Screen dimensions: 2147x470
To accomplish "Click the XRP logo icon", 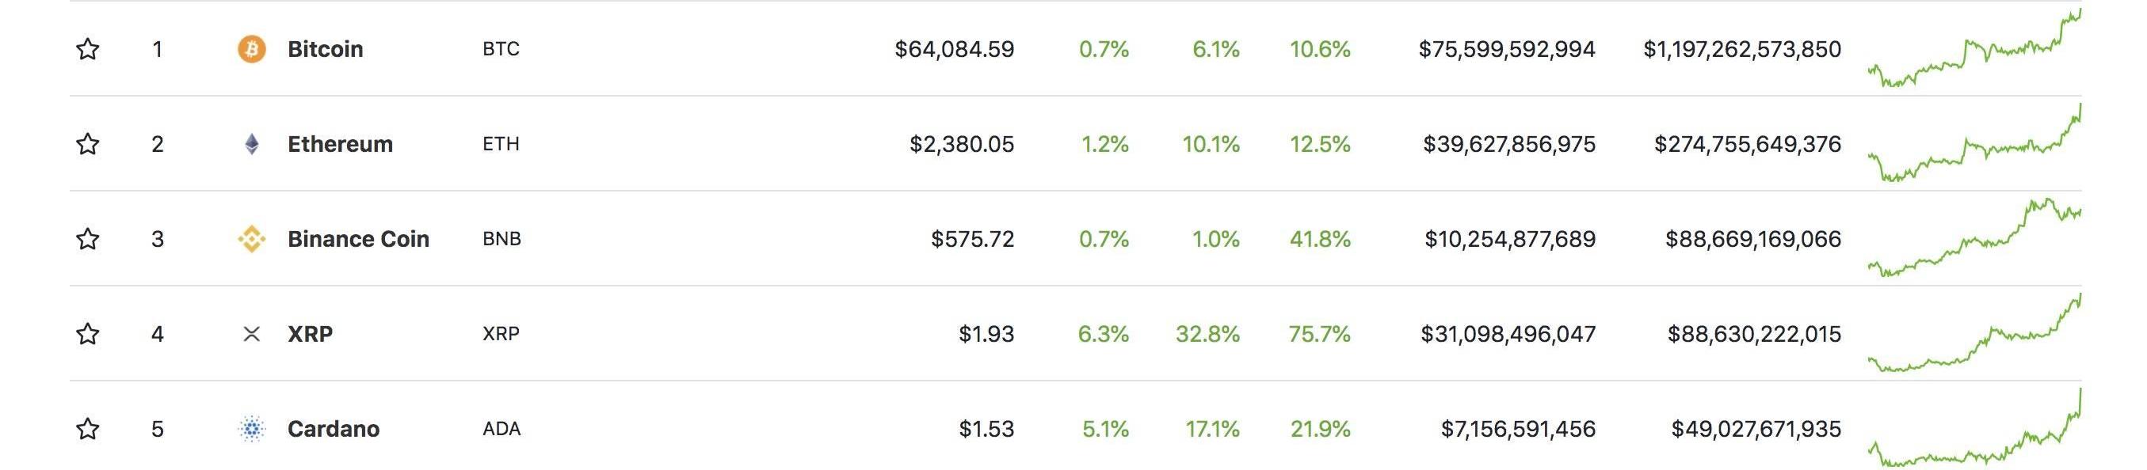I will pyautogui.click(x=252, y=334).
